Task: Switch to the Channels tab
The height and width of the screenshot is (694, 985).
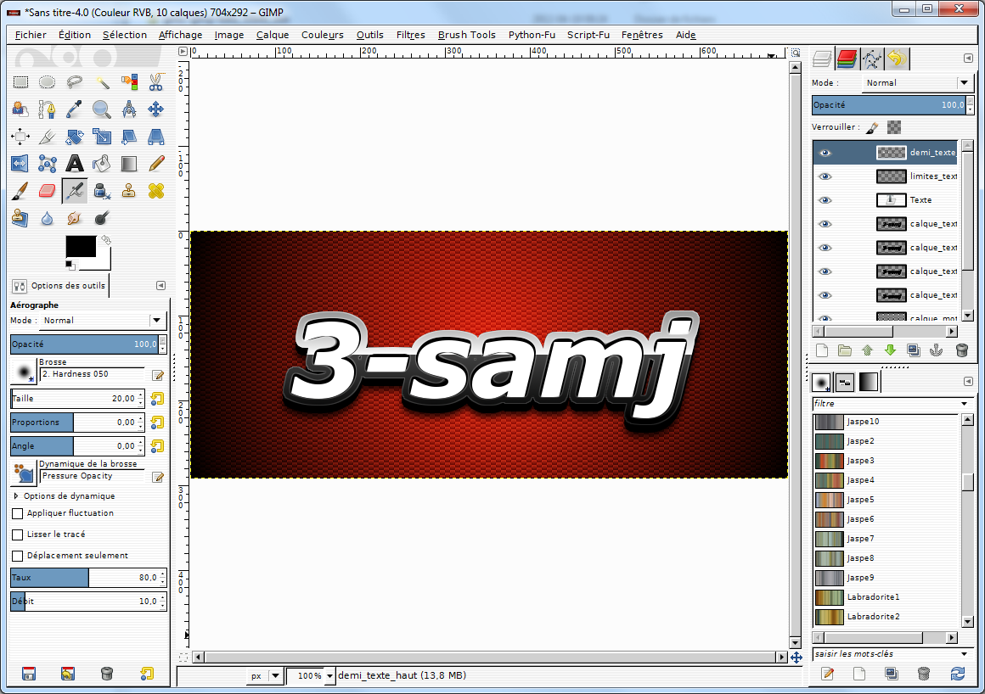Action: 847,59
